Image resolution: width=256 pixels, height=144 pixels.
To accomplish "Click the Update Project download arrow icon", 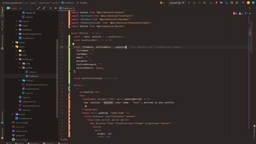I will click(x=216, y=3).
